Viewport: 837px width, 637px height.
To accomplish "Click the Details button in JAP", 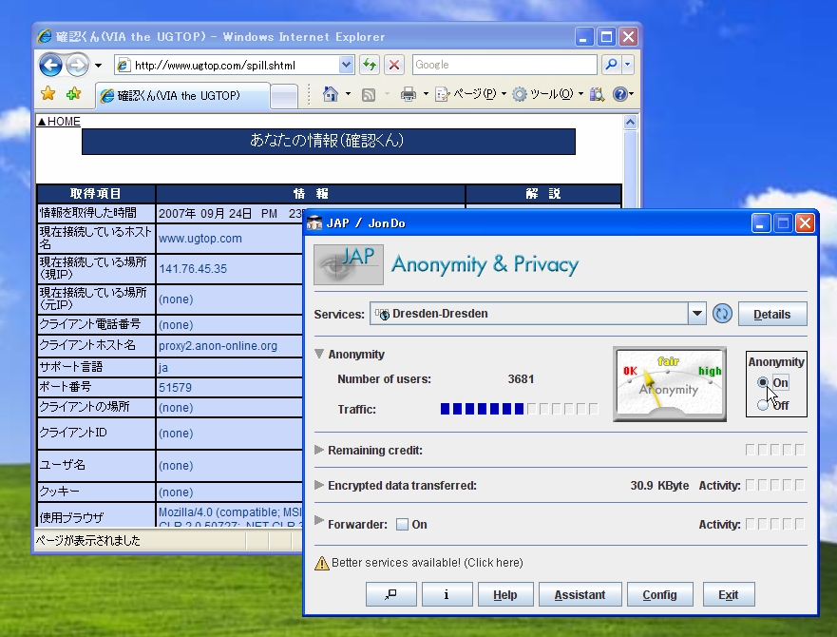I will click(x=772, y=315).
